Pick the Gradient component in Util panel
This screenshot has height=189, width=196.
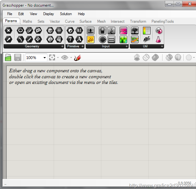(x=147, y=31)
